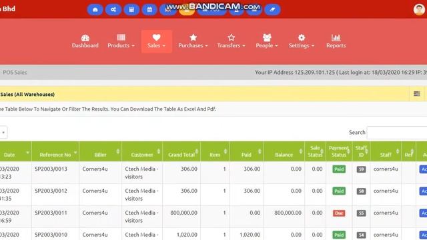This screenshot has height=240, width=427.
Task: Click Sales (All Warehouses) heading
Action: pos(27,95)
